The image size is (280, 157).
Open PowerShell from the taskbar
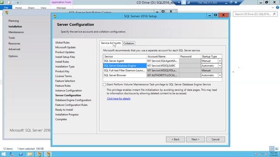pos(21,154)
